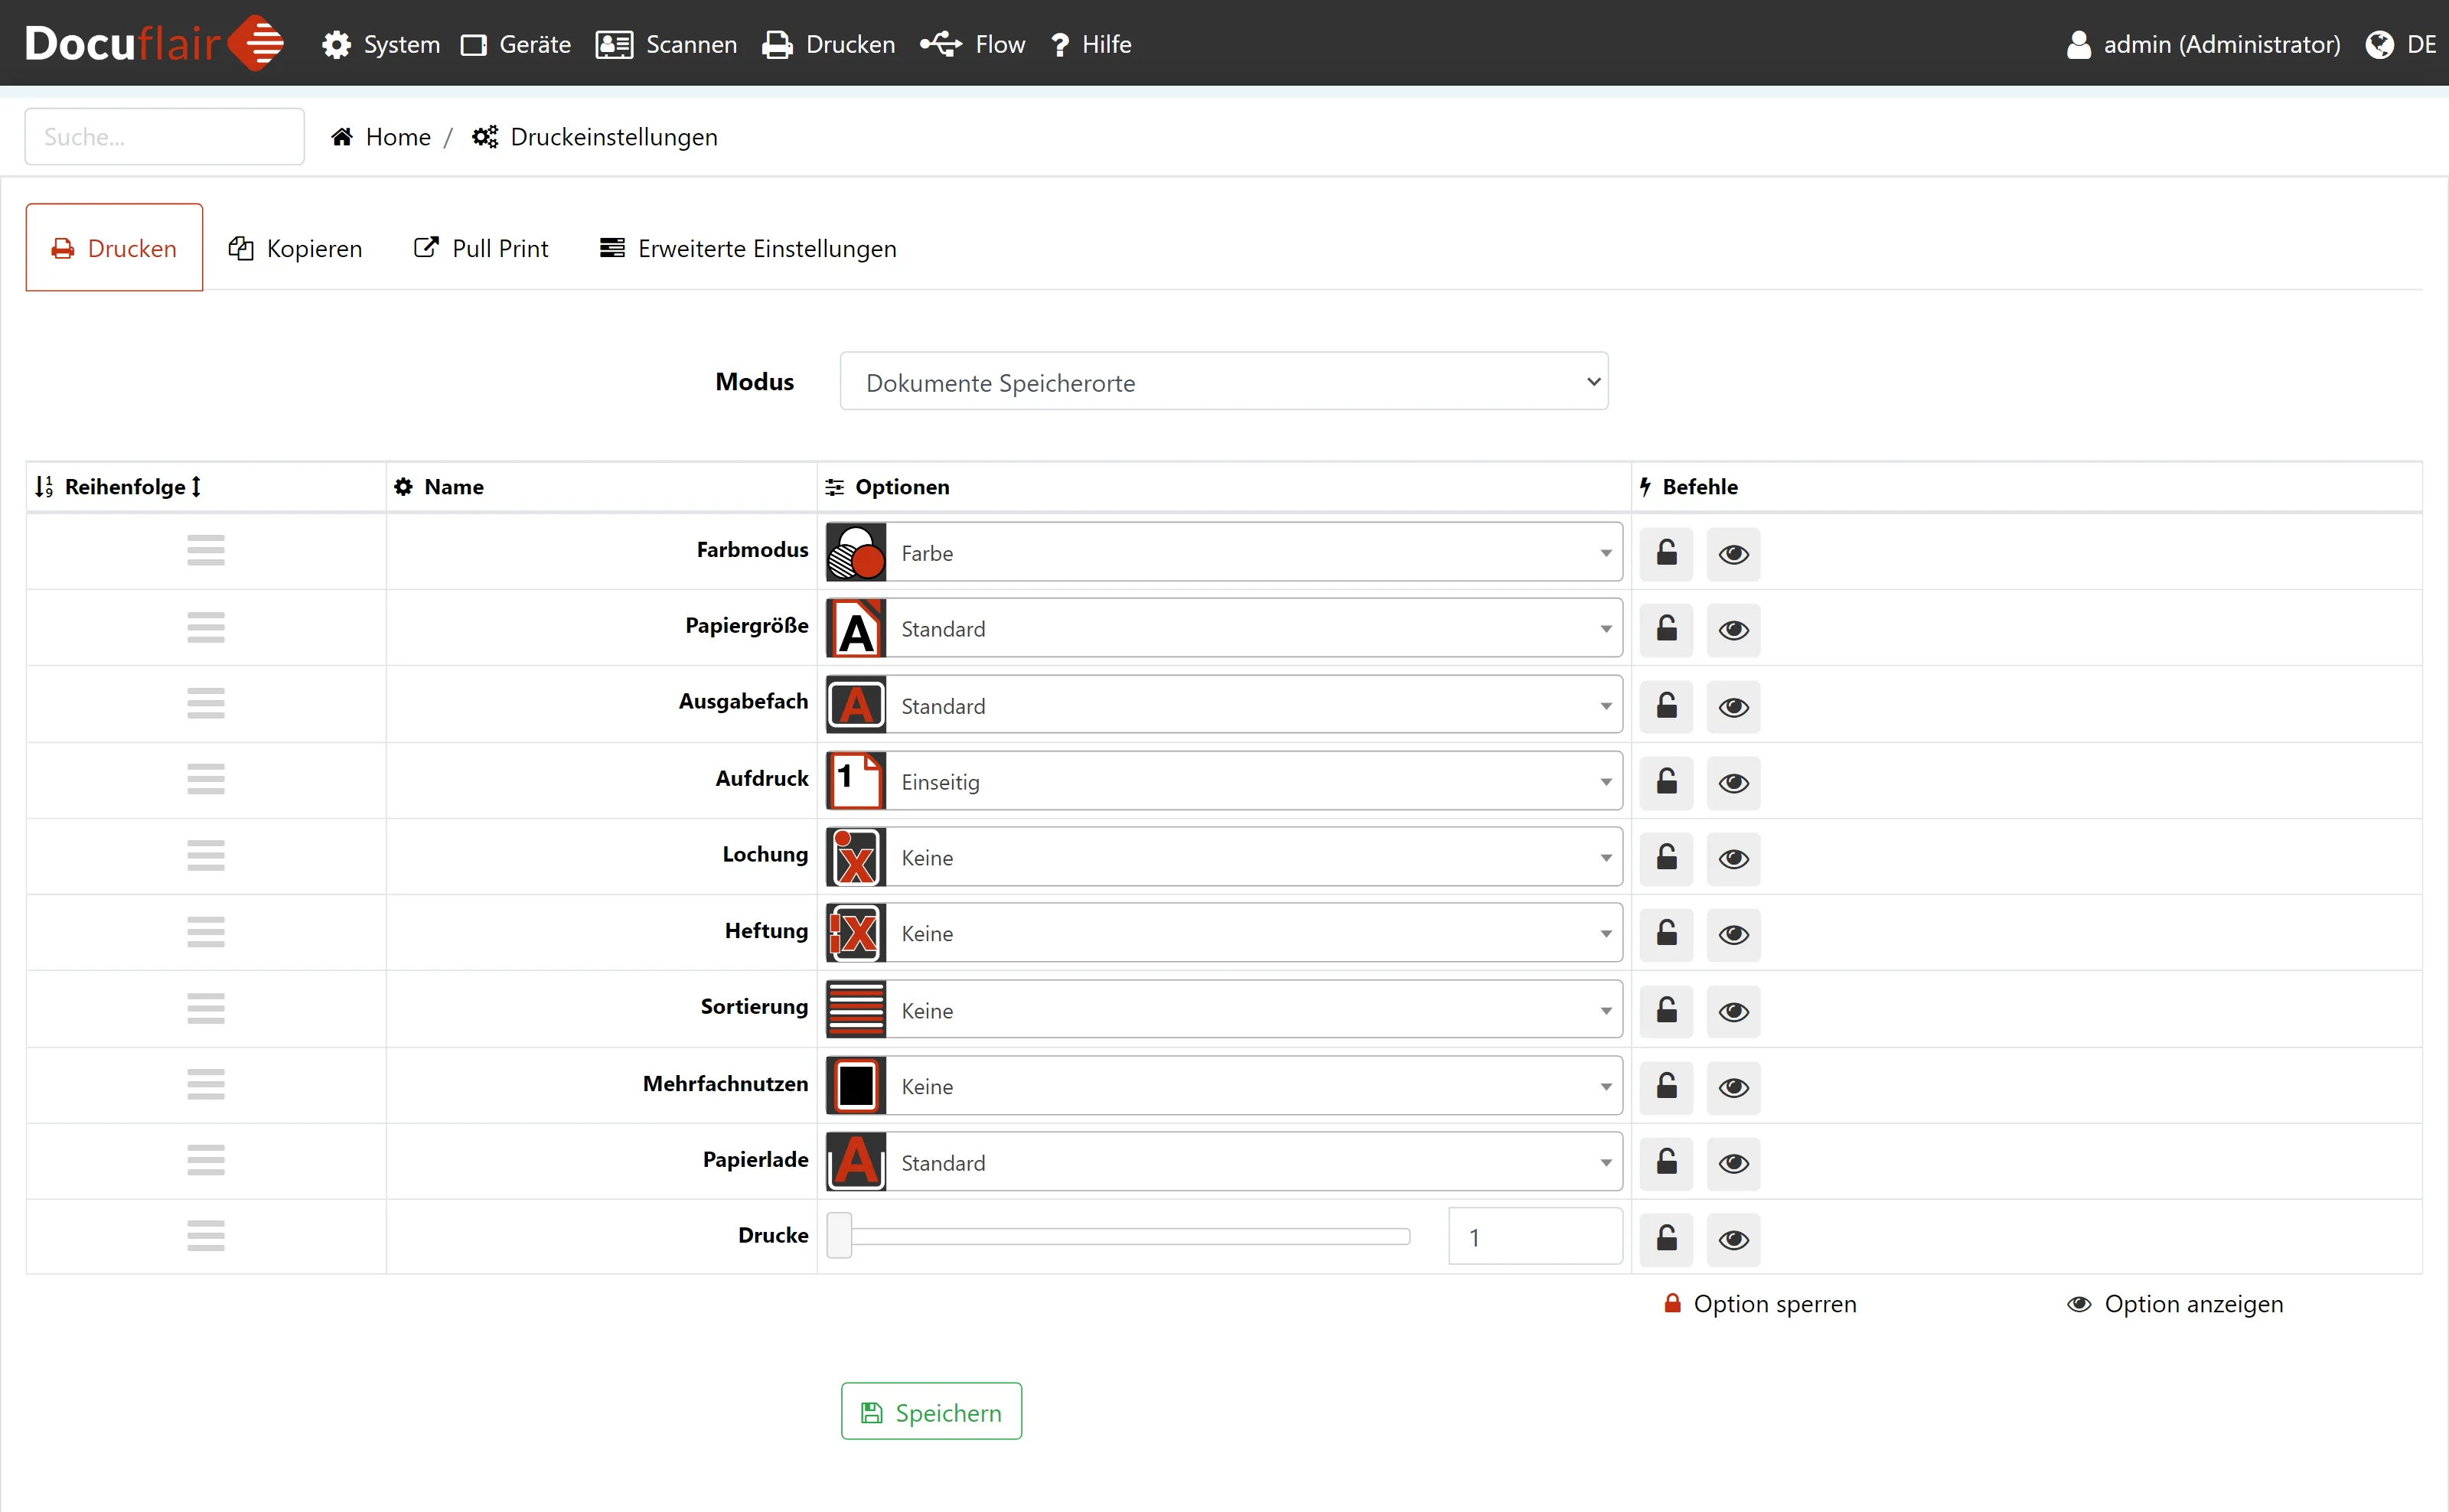Toggle the lock for Ausgabefach
The height and width of the screenshot is (1512, 2449).
click(1666, 706)
